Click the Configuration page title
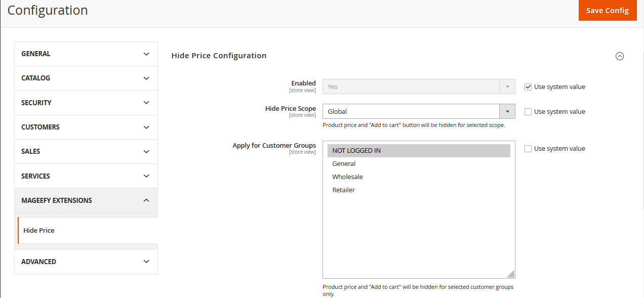This screenshot has width=644, height=298. tap(47, 10)
